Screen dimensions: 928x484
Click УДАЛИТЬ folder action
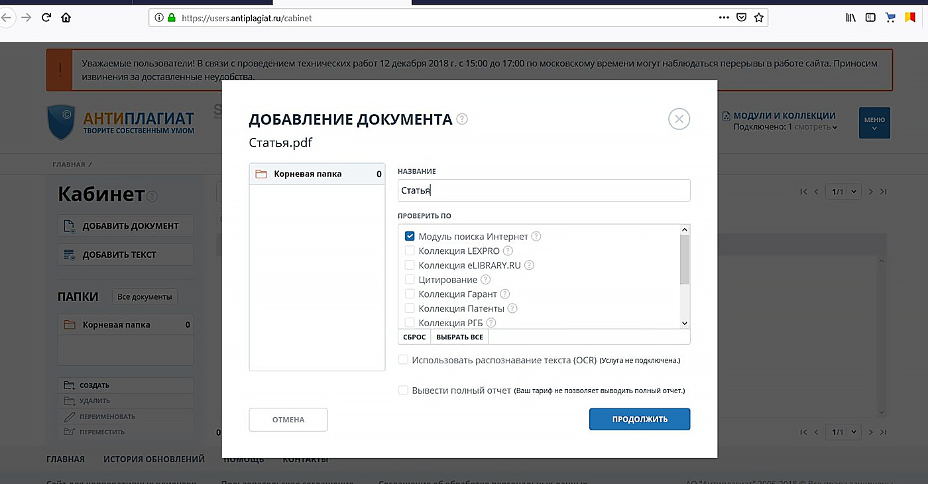[x=126, y=400]
